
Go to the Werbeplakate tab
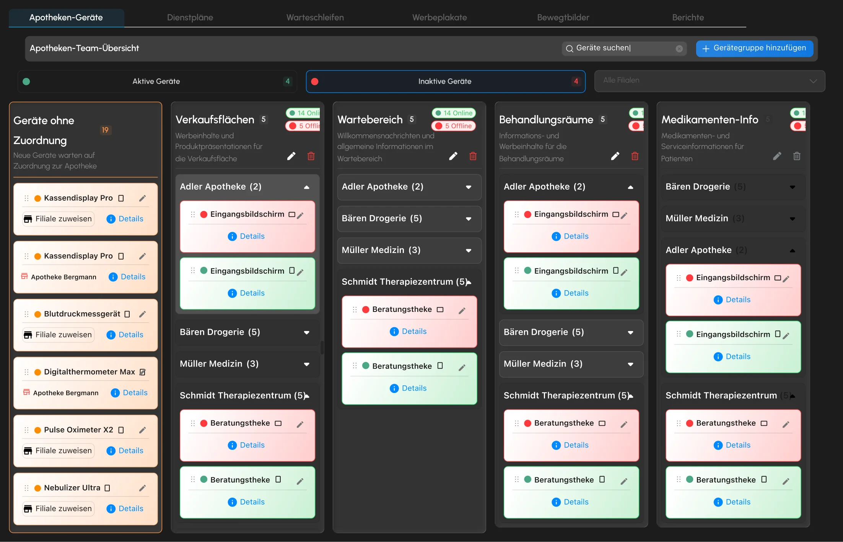click(x=439, y=18)
